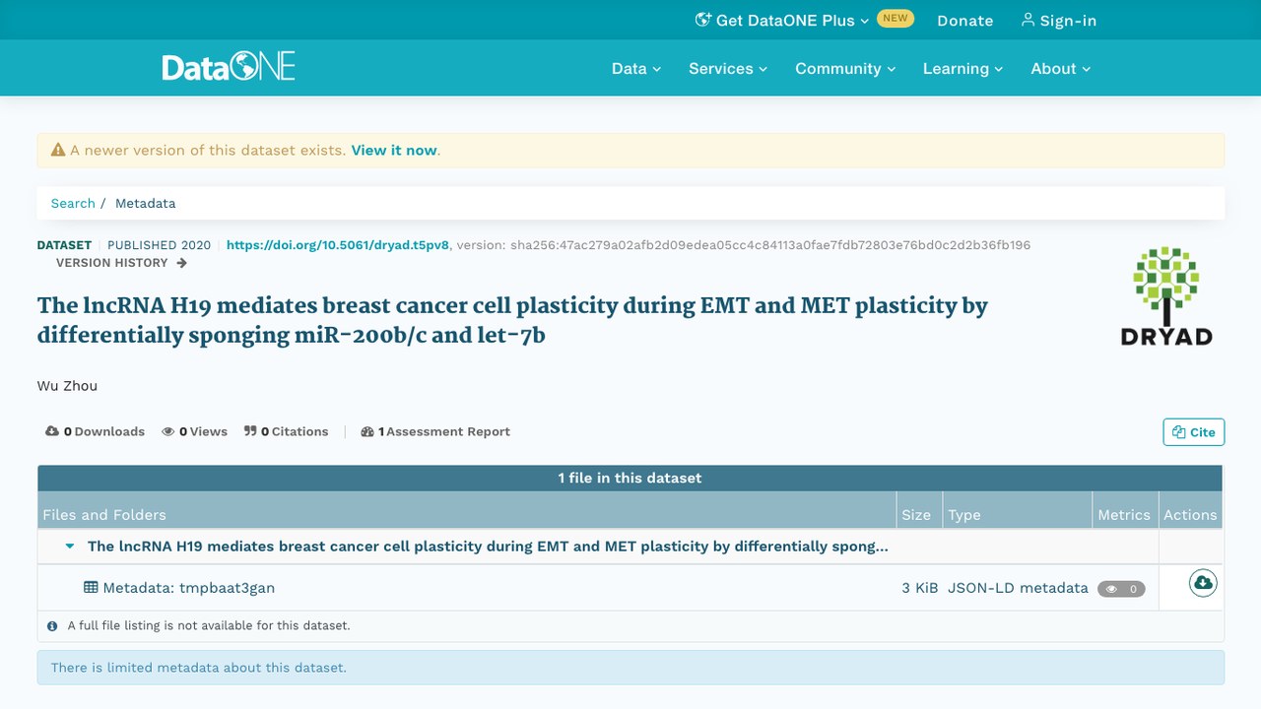Click the info icon beside the file listing note

pos(52,625)
